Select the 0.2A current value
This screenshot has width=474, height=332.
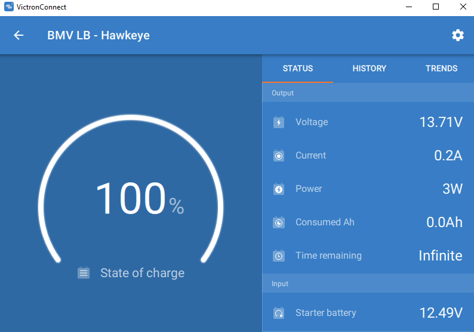[448, 156]
